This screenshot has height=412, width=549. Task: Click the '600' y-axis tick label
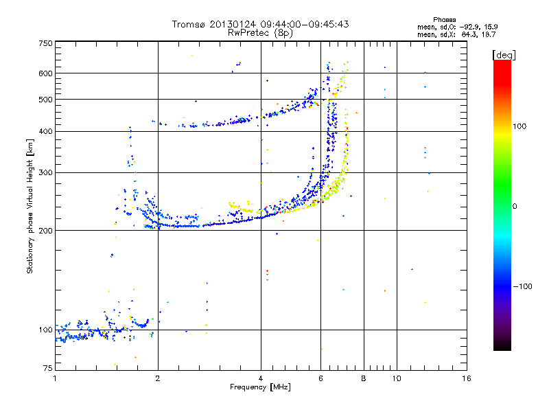point(45,73)
